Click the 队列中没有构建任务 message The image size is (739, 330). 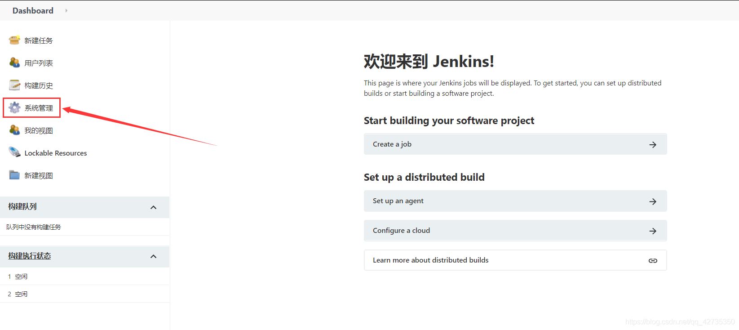34,227
